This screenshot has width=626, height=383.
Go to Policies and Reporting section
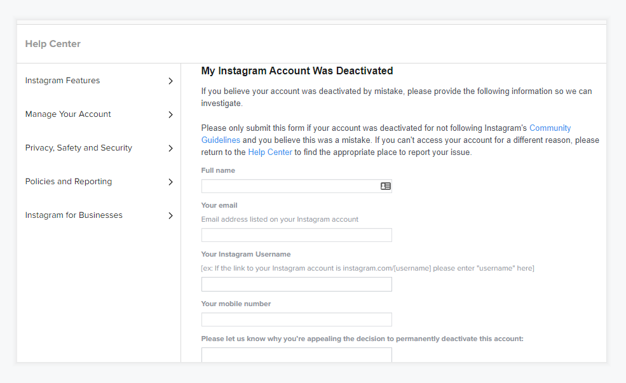pos(68,182)
